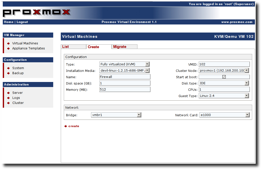Click the arrow icon beside Server
262x170 pixels.
click(9, 93)
